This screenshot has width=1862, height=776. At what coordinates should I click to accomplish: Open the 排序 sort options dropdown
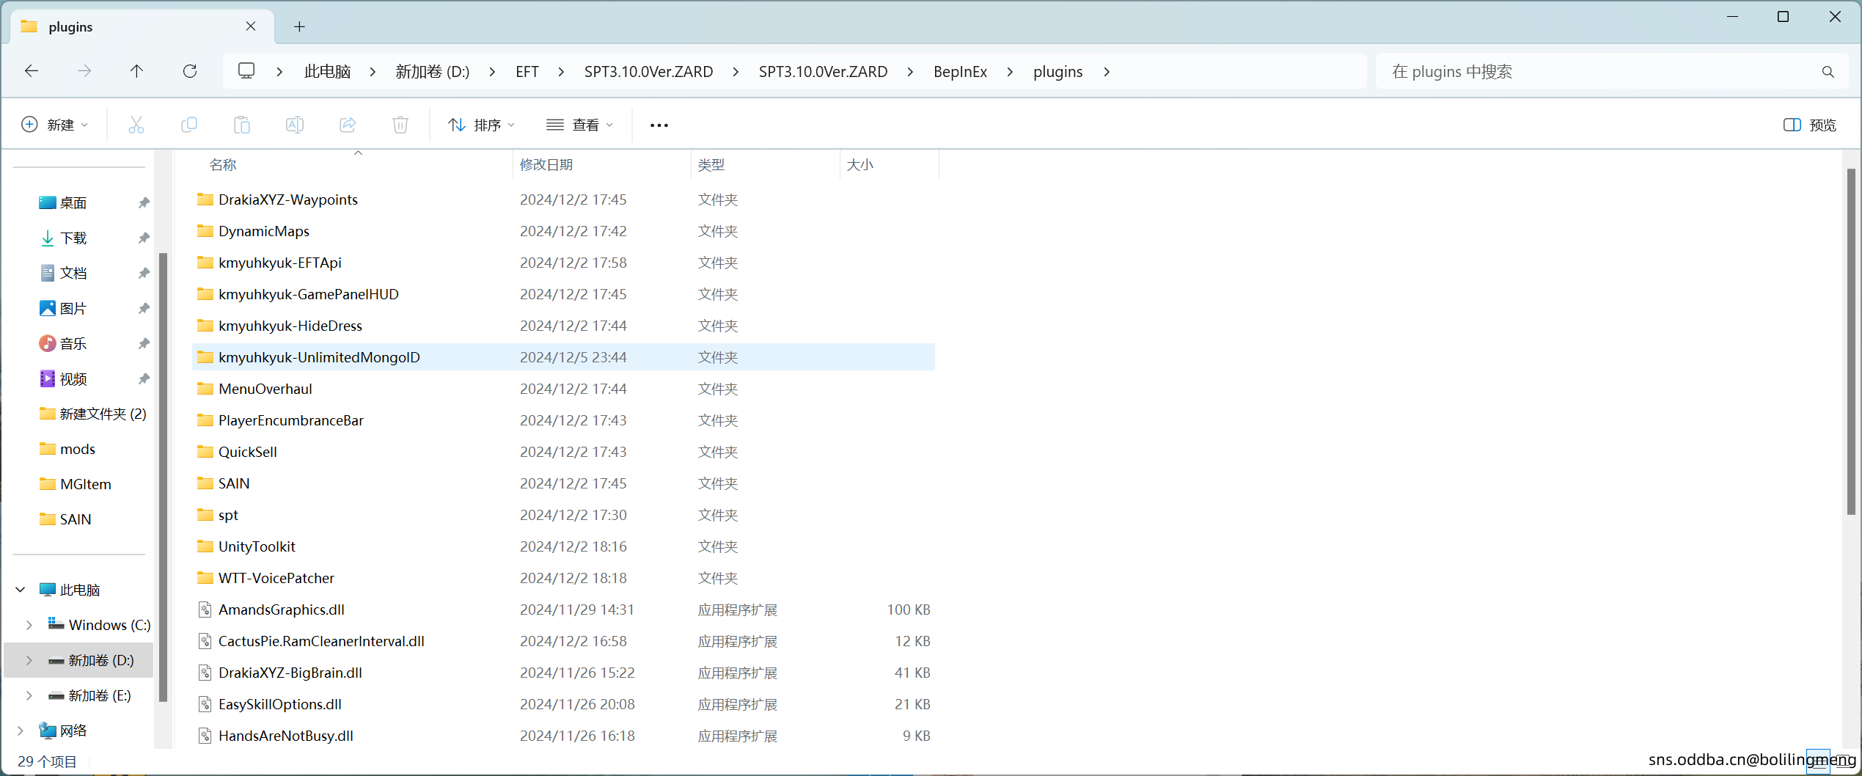tap(480, 124)
